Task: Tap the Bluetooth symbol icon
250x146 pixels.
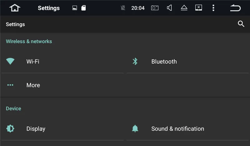Action: pyautogui.click(x=135, y=61)
